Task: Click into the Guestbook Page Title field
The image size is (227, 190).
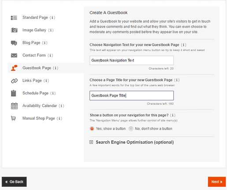Action: (131, 96)
